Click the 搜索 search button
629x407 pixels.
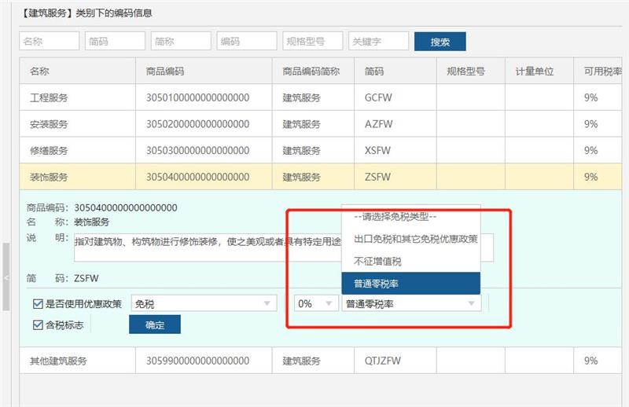(440, 42)
